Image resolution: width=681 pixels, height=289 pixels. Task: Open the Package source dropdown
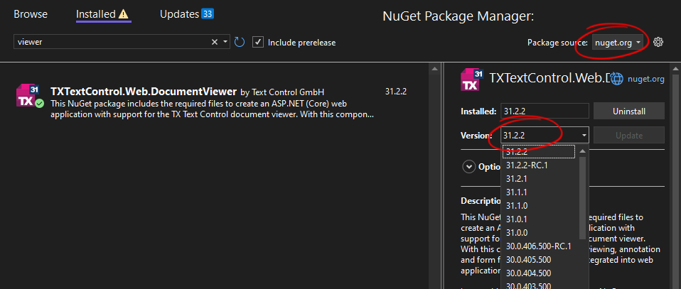click(x=618, y=42)
